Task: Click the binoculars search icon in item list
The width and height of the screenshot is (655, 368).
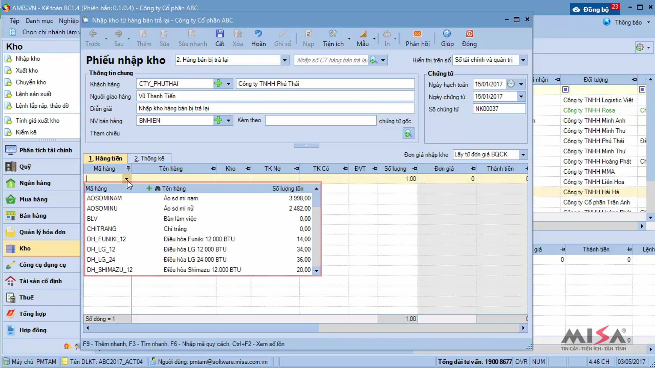Action: [x=157, y=188]
